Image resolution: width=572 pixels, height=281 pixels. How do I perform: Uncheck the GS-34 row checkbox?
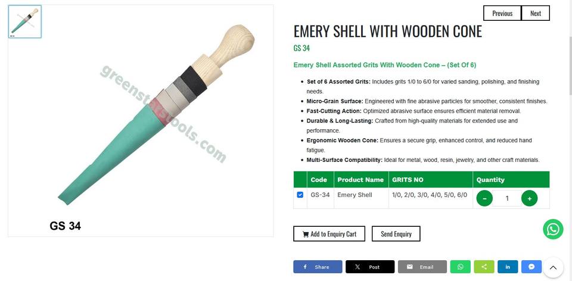[x=300, y=195]
